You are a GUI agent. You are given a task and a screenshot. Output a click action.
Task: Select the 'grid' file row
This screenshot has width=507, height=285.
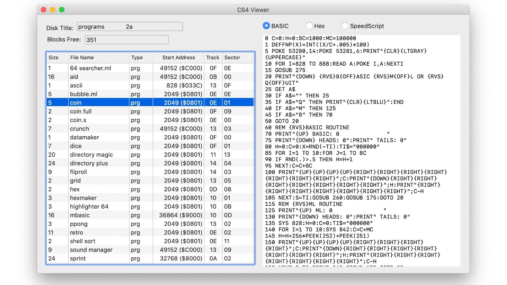coord(150,181)
